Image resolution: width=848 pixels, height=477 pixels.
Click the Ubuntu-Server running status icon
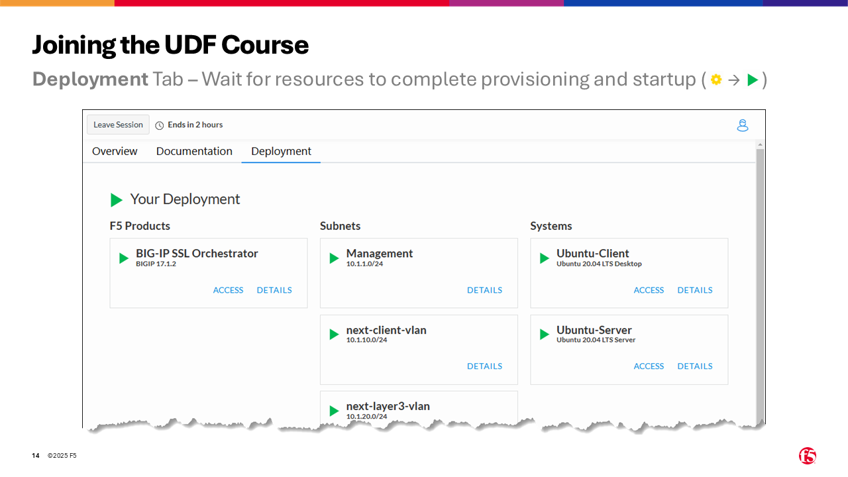coord(545,335)
